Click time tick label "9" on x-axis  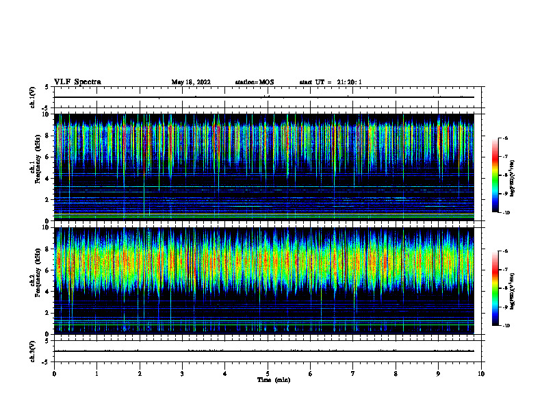438,374
